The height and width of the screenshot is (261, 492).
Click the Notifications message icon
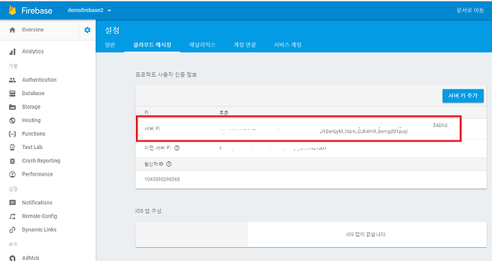pos(12,203)
